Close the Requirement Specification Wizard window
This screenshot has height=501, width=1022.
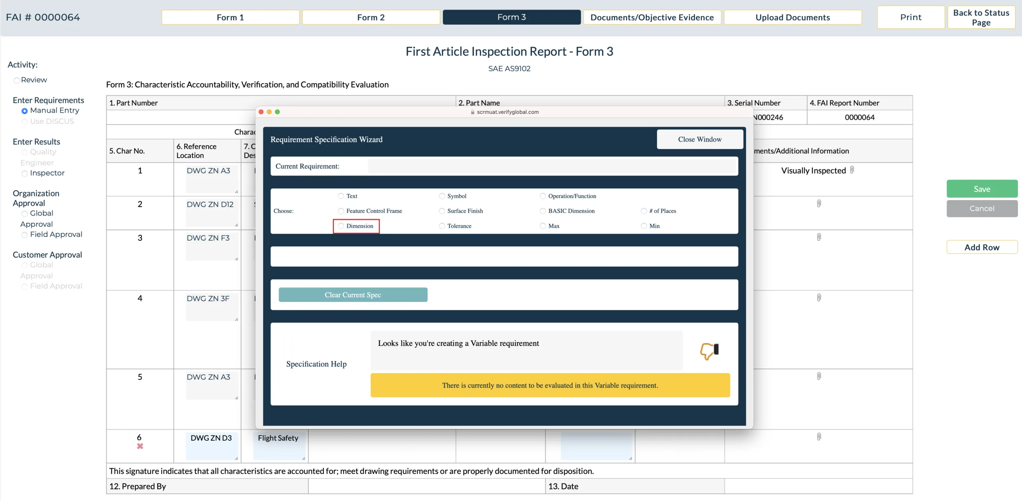coord(700,139)
